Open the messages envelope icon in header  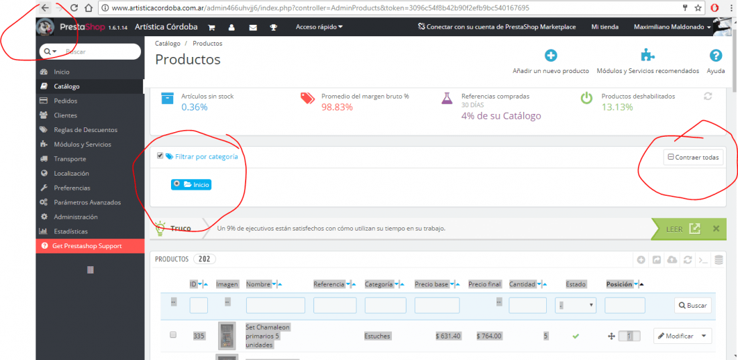(253, 27)
